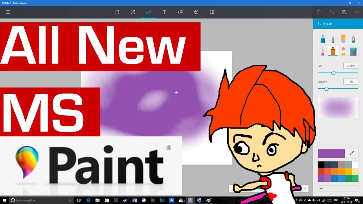Image resolution: width=363 pixels, height=204 pixels.
Task: Click the Opacity value field 18%
Action: 351,82
